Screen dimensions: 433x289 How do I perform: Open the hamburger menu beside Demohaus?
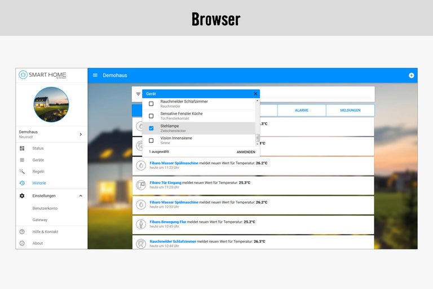click(95, 75)
